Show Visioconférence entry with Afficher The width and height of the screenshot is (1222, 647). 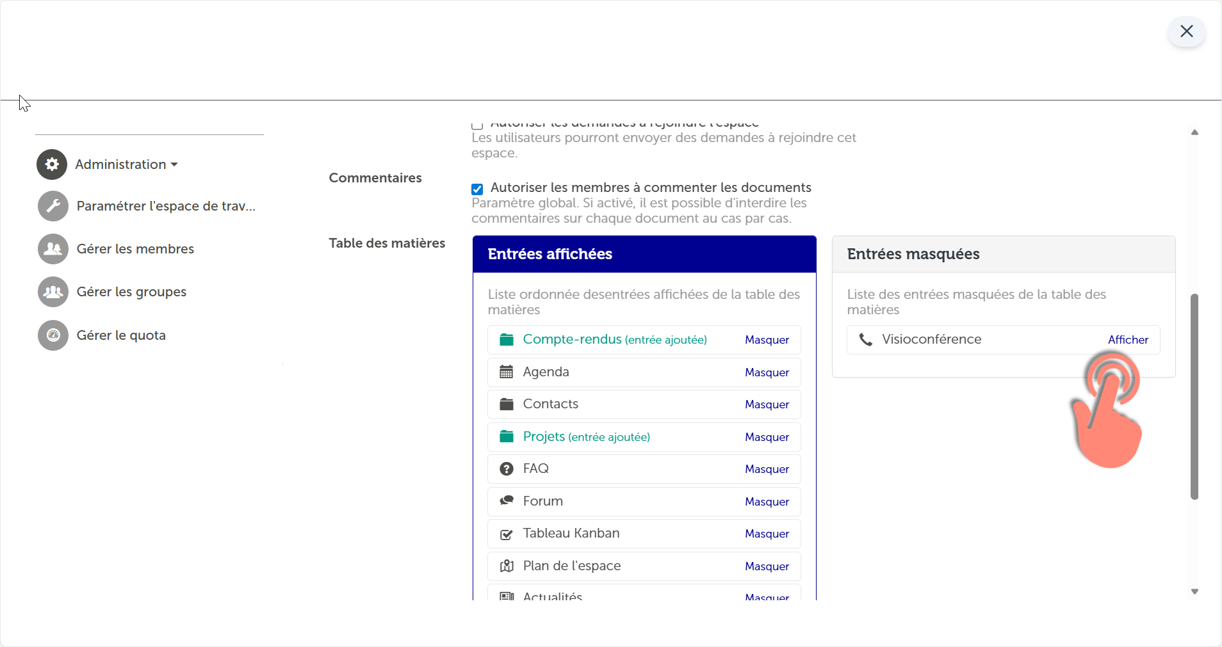[1128, 340]
